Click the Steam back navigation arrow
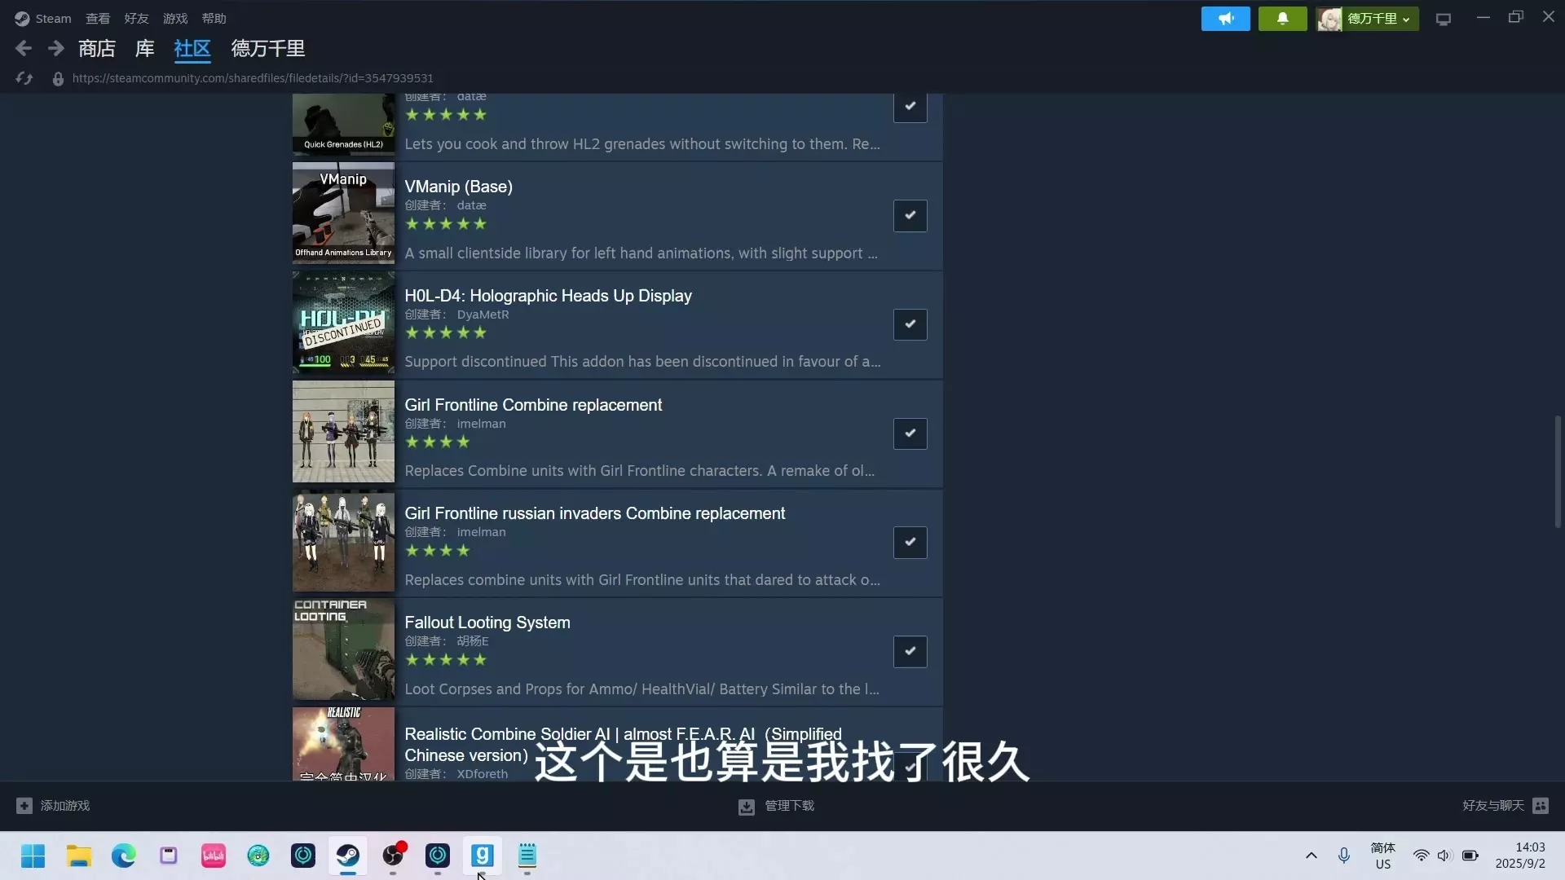 [x=24, y=49]
